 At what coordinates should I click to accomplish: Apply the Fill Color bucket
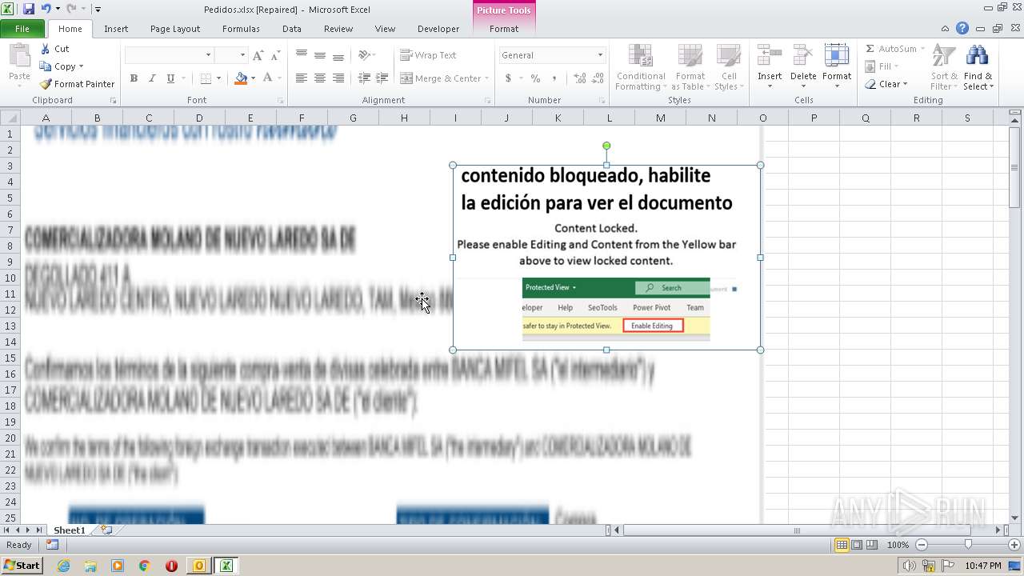point(240,78)
